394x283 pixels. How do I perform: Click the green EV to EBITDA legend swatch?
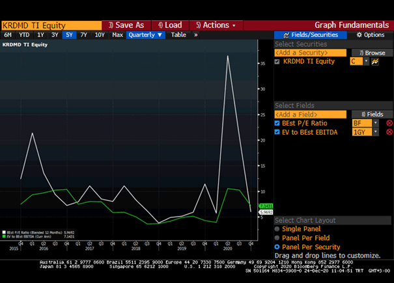pos(4,237)
